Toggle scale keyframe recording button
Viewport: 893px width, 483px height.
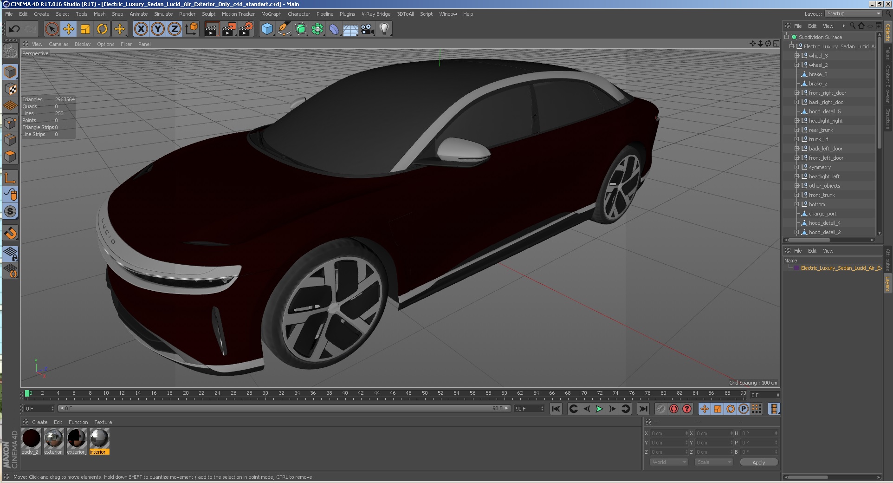(718, 409)
